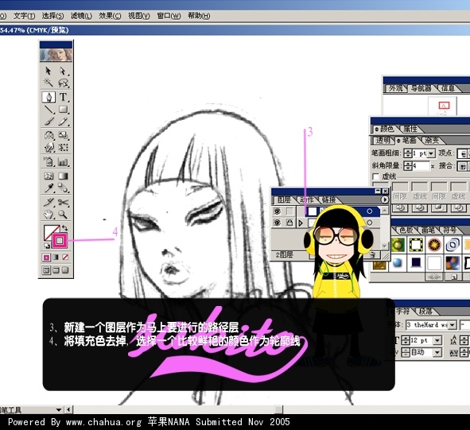Image resolution: width=470 pixels, height=430 pixels.
Task: Expand the second layer disclosure triangle
Action: pyautogui.click(x=301, y=223)
